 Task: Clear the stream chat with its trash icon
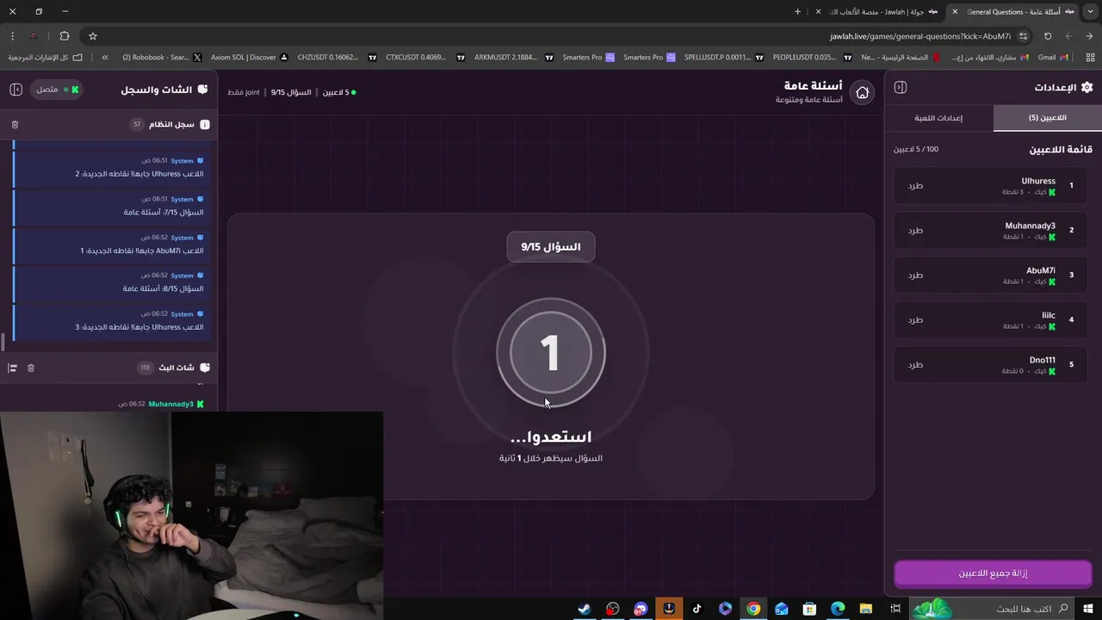pyautogui.click(x=31, y=368)
